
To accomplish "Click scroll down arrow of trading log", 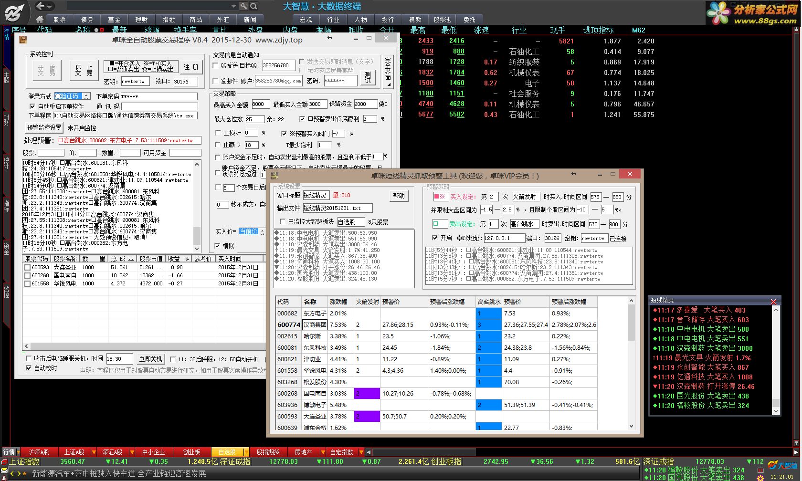I will [x=197, y=249].
